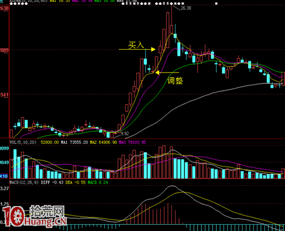
Task: Click the DEA -0.55 value
Action: pos(76,182)
